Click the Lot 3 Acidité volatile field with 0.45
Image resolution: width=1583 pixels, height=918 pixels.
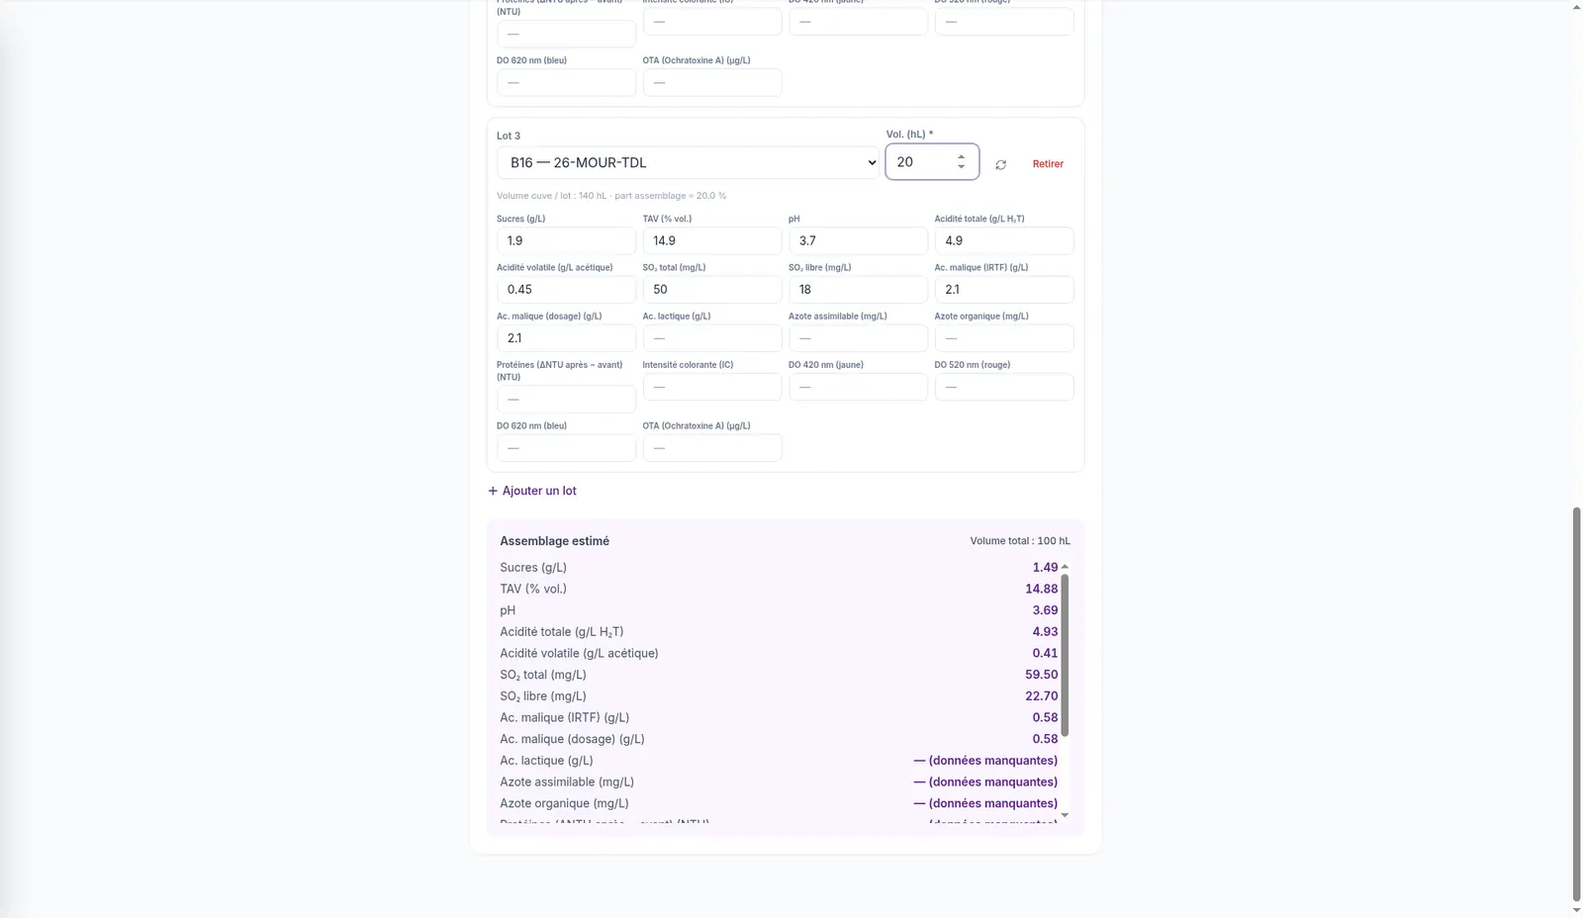pyautogui.click(x=566, y=289)
